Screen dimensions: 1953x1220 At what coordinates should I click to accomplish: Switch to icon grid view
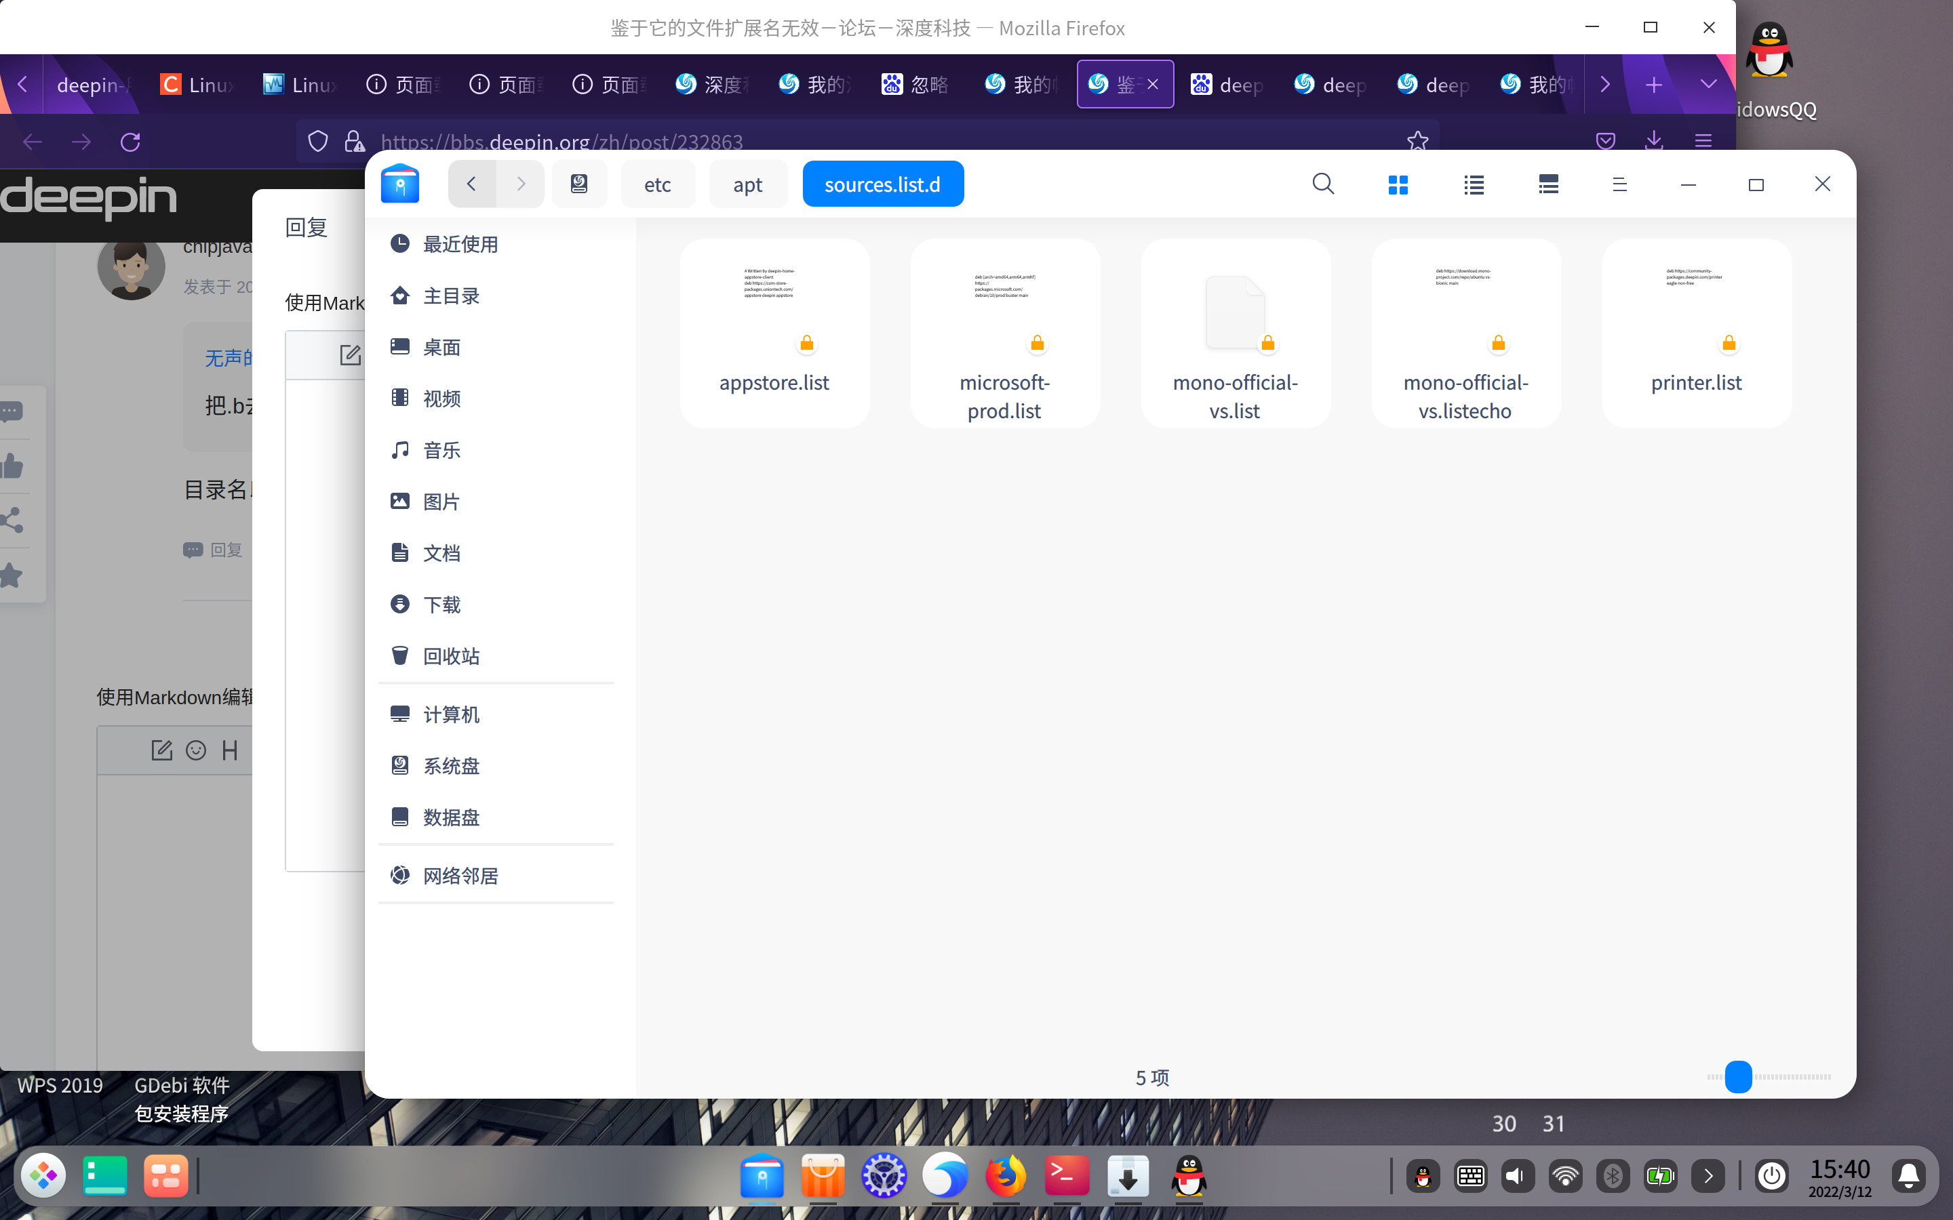click(x=1398, y=185)
